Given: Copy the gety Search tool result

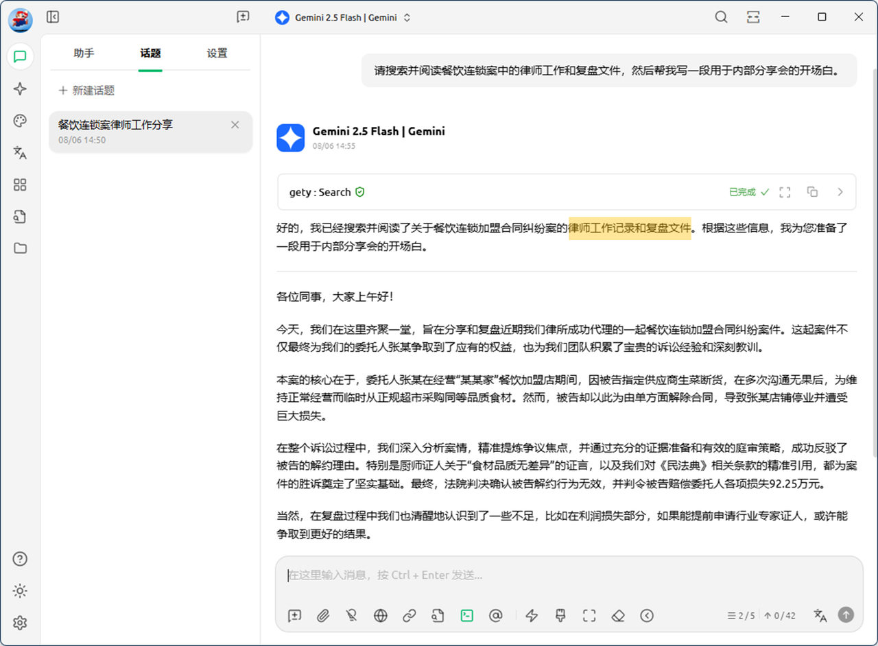Looking at the screenshot, I should (813, 192).
